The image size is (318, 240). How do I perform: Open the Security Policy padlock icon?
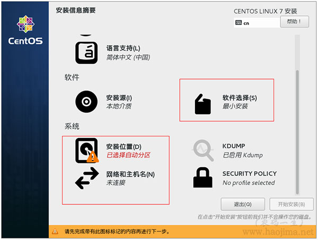point(203,177)
